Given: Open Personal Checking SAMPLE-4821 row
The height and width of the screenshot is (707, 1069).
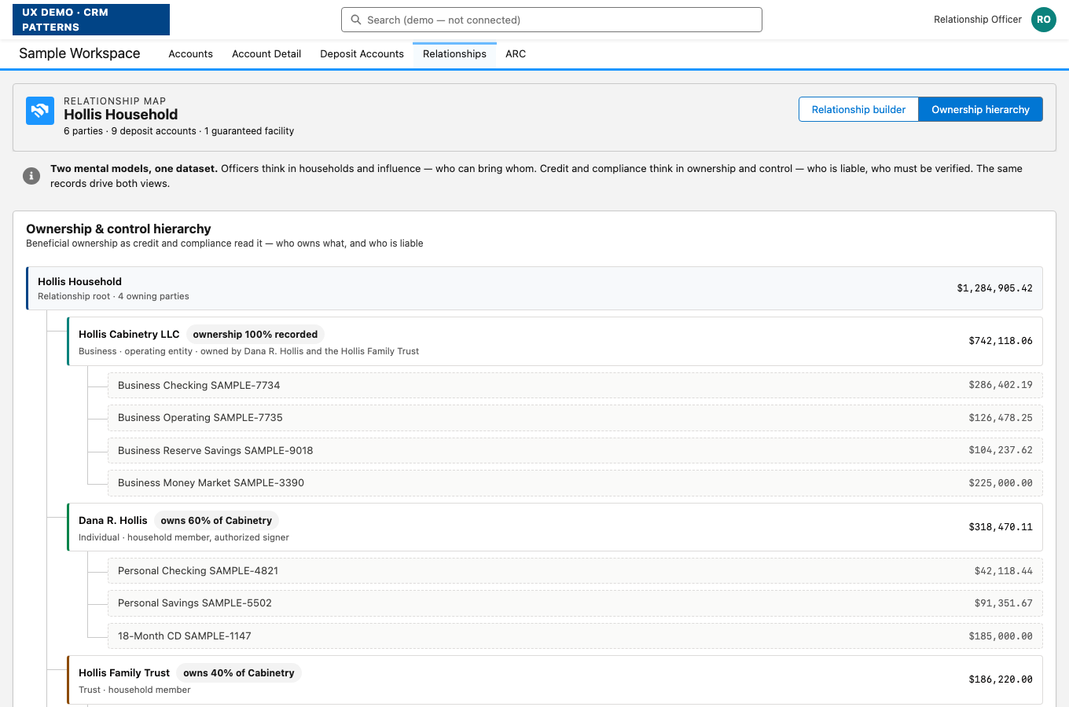Looking at the screenshot, I should point(575,571).
